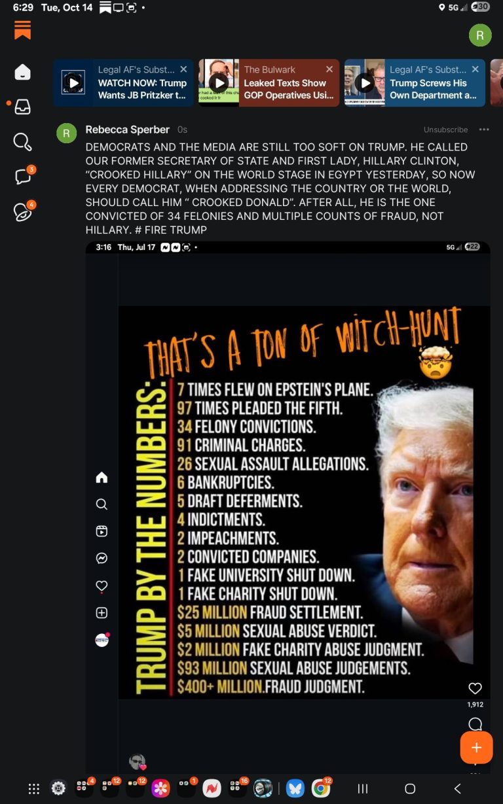Screen dimensions: 503x804
Task: Click Unsubscribe on Rebecca Sperber's post
Action: pyautogui.click(x=445, y=130)
